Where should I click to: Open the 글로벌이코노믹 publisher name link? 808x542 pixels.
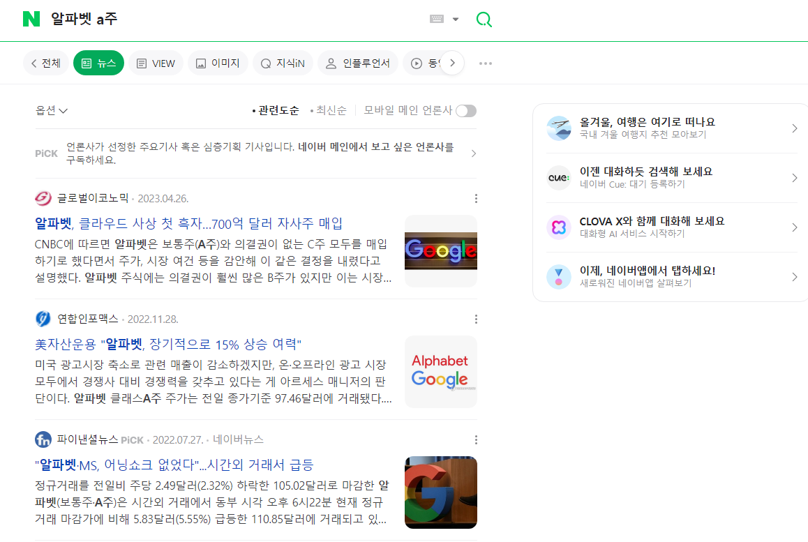[x=93, y=198]
